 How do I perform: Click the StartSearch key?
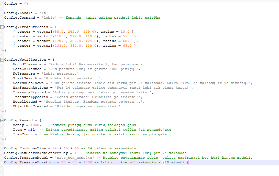25,79
